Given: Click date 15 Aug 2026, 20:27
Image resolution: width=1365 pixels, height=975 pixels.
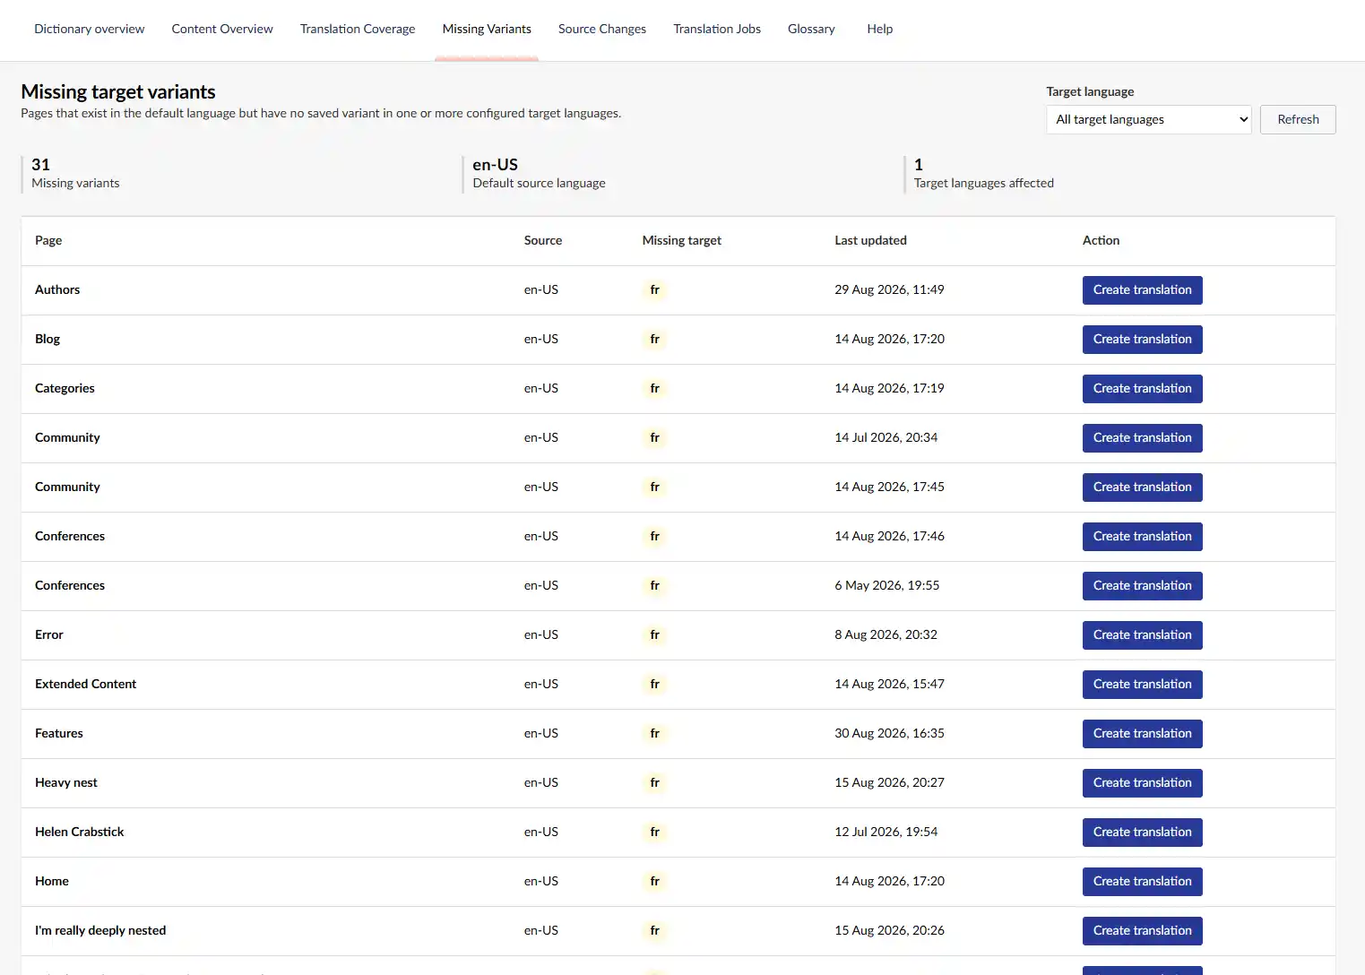Looking at the screenshot, I should coord(889,782).
